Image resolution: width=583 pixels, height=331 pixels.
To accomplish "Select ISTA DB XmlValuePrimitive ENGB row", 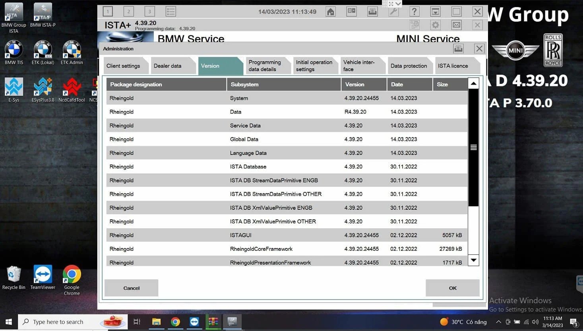I will pos(287,208).
